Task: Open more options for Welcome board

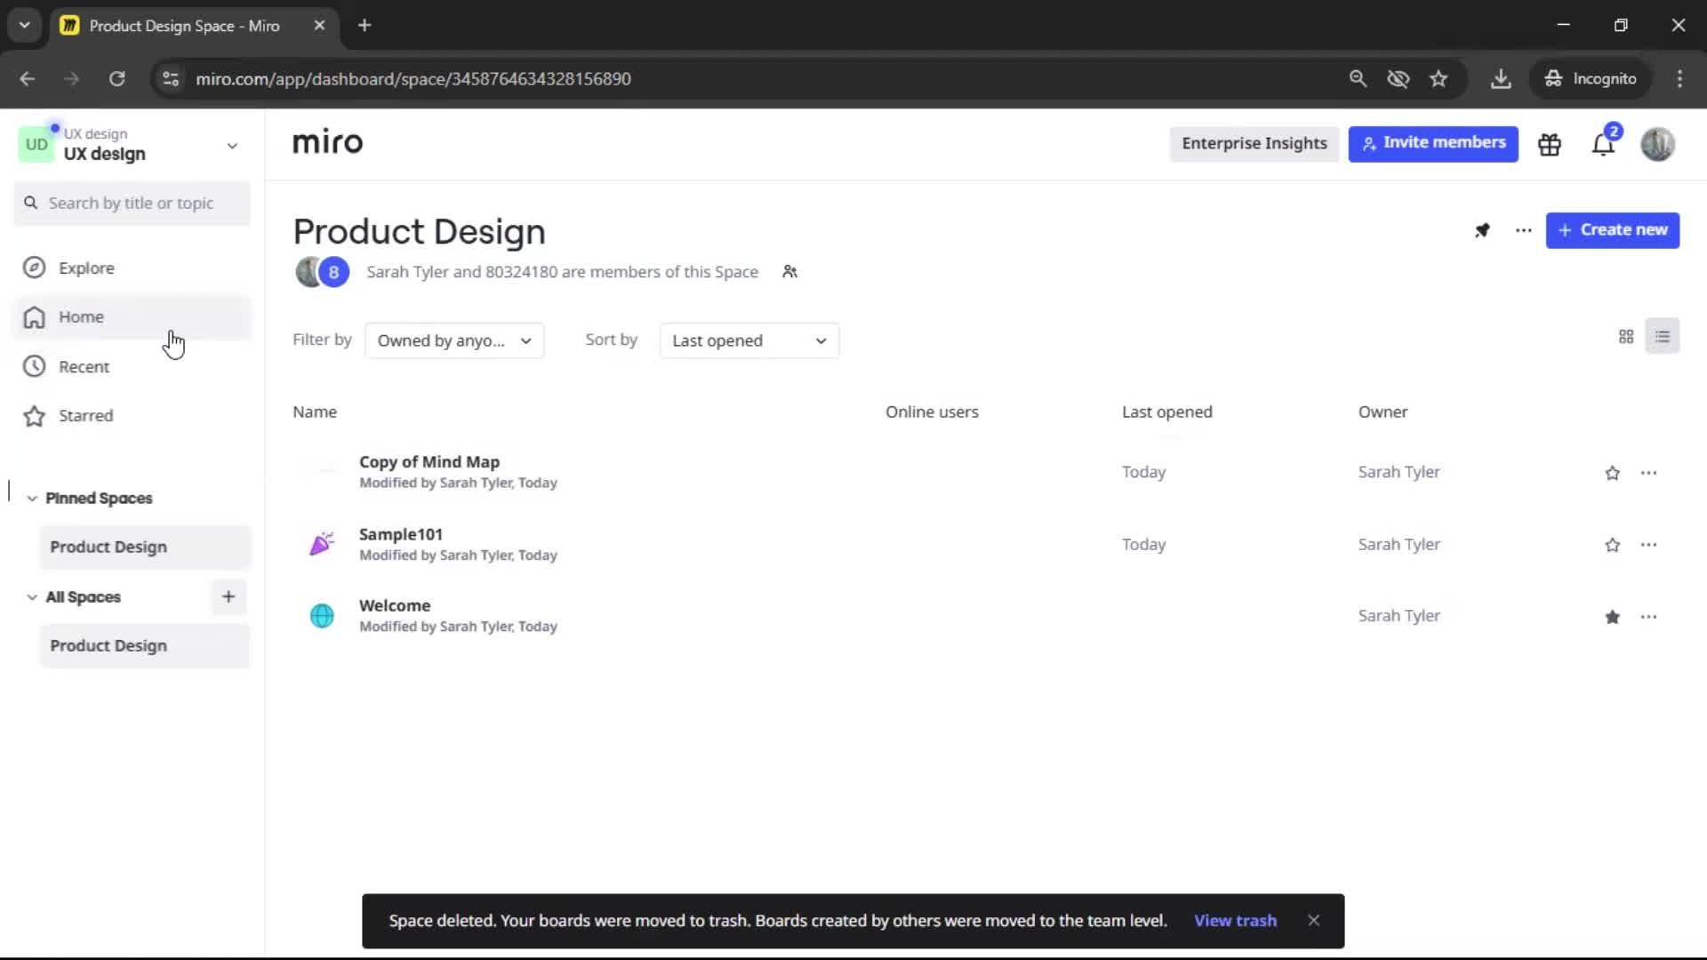Action: [1648, 617]
